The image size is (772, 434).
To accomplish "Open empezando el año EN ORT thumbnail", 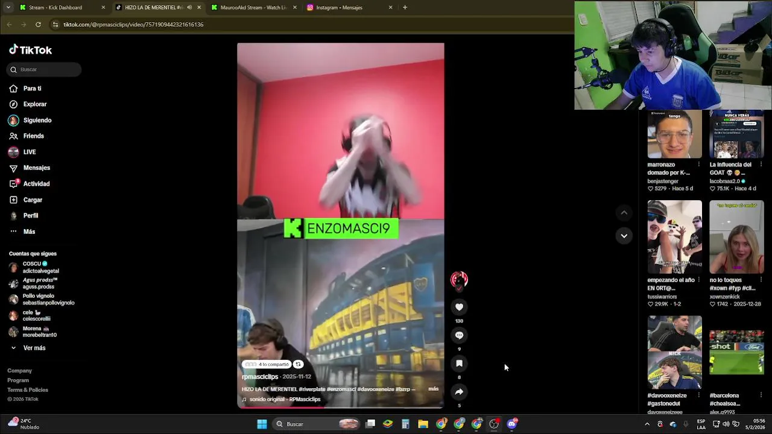I will pos(674,237).
